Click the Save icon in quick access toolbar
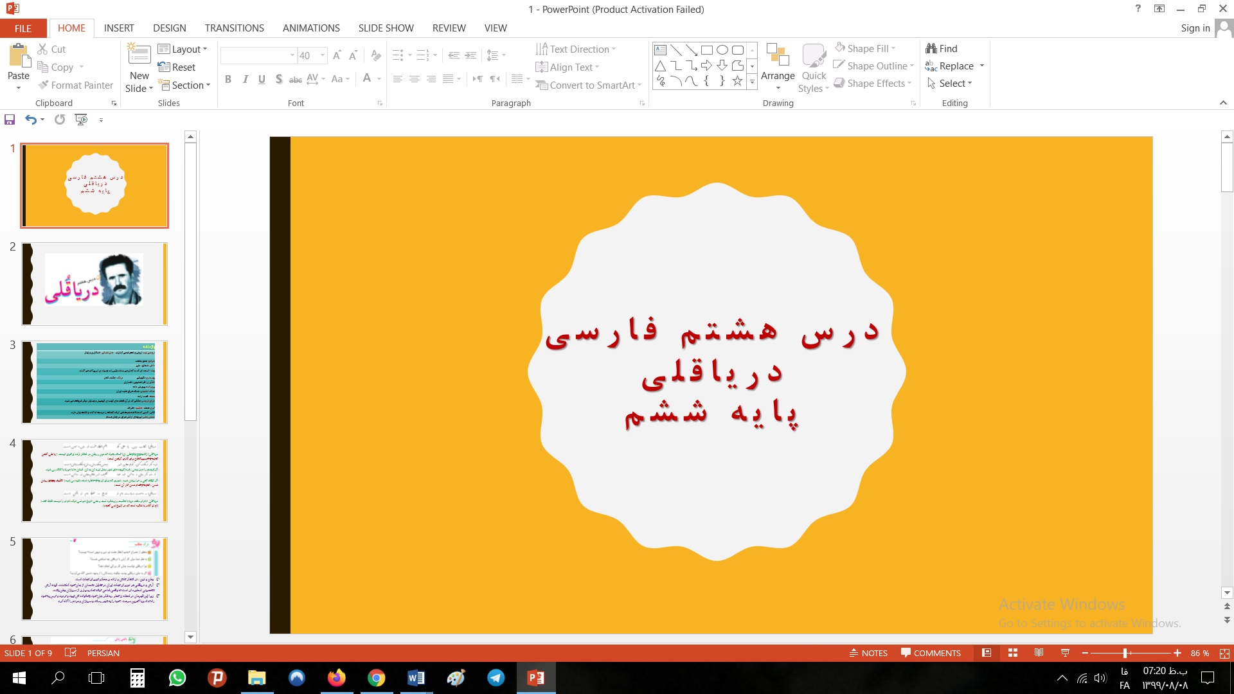The width and height of the screenshot is (1234, 694). [10, 120]
